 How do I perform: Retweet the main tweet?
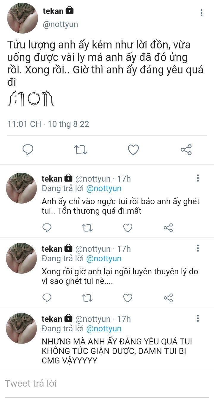click(80, 150)
